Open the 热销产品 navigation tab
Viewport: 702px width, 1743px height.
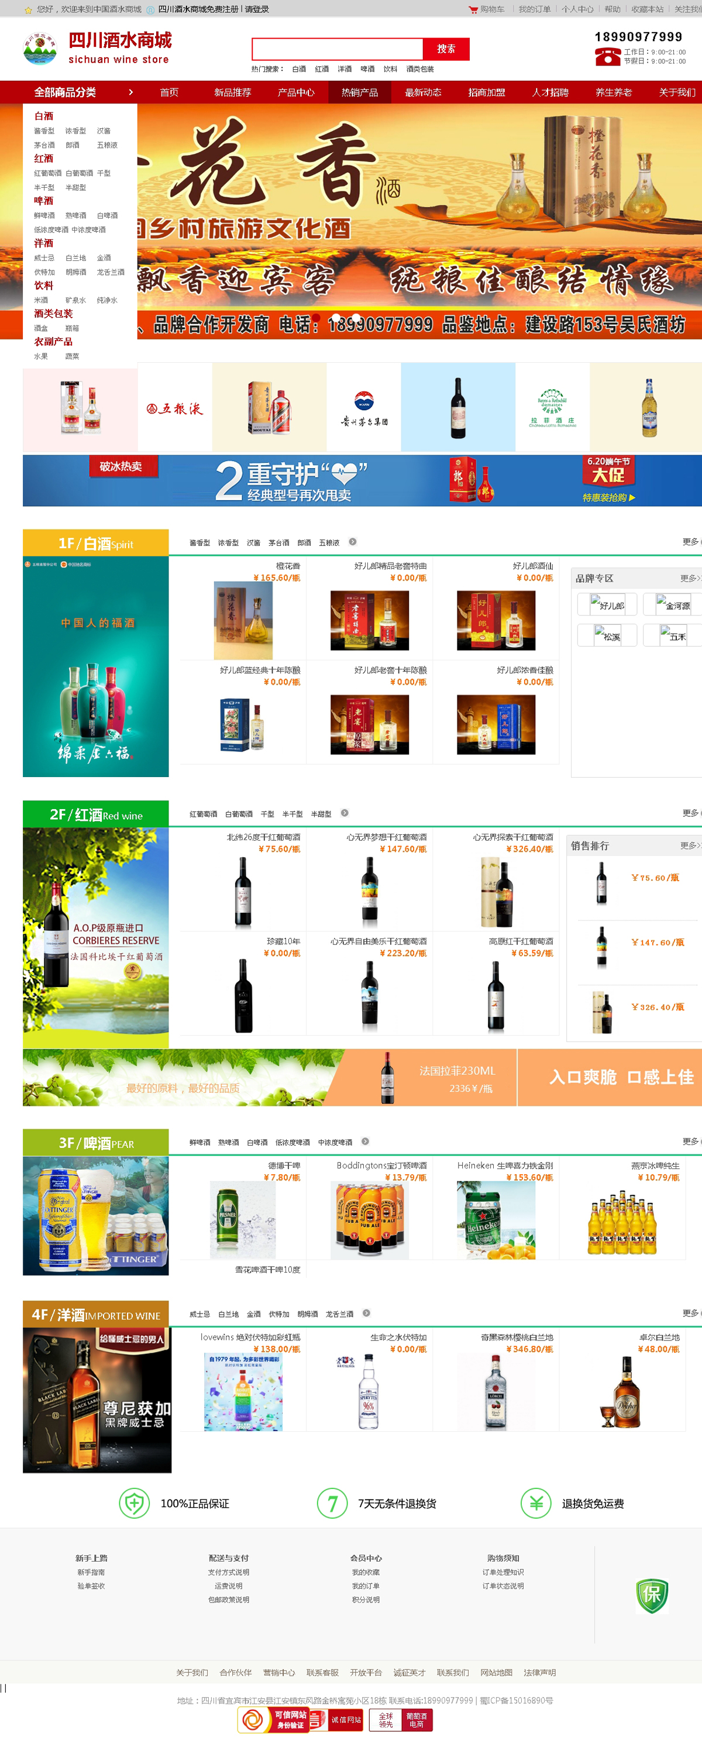point(359,92)
